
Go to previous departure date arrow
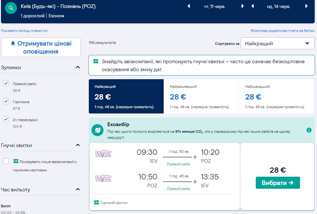point(189,6)
